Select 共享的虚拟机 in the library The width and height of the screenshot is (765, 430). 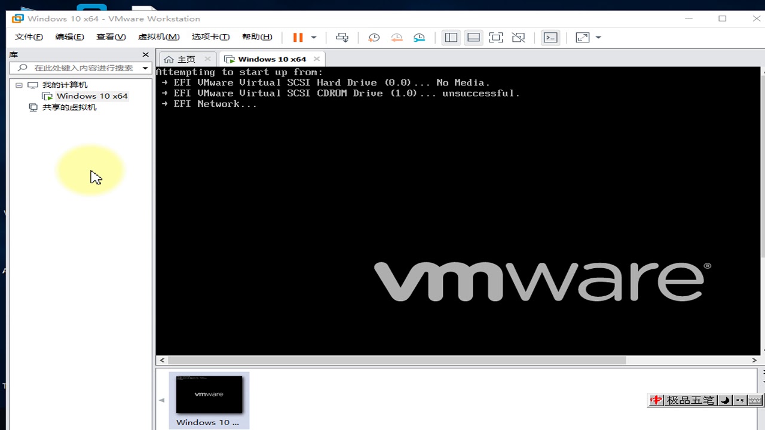[x=69, y=107]
